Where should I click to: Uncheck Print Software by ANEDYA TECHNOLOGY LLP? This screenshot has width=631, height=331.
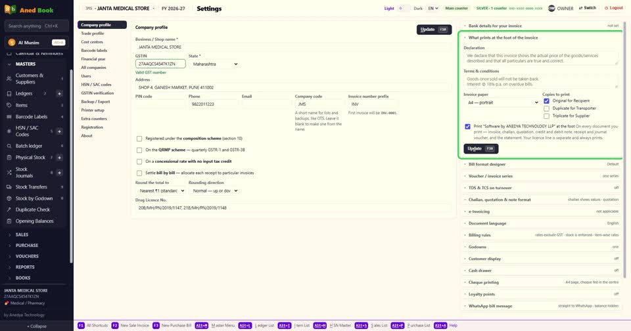point(467,126)
